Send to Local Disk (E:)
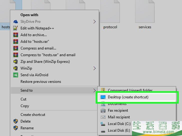 pos(119,131)
